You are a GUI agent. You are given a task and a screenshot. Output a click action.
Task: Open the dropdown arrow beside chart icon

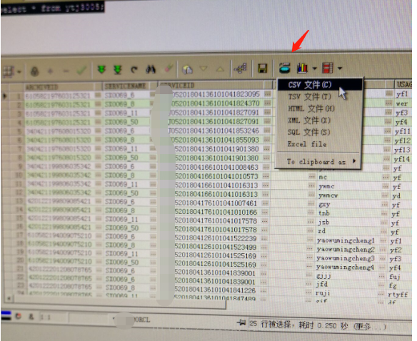coord(315,68)
